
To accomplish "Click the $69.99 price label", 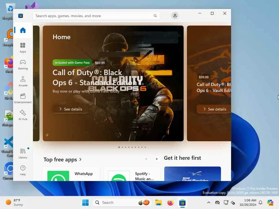I will tap(100, 63).
